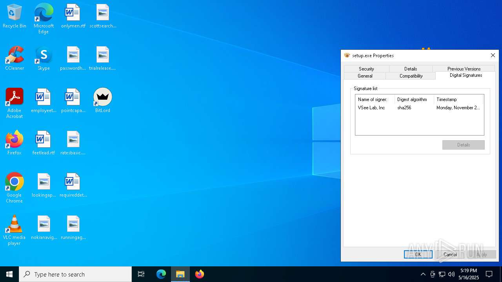Image resolution: width=502 pixels, height=282 pixels.
Task: Open the BitLord desktop shortcut
Action: (103, 101)
